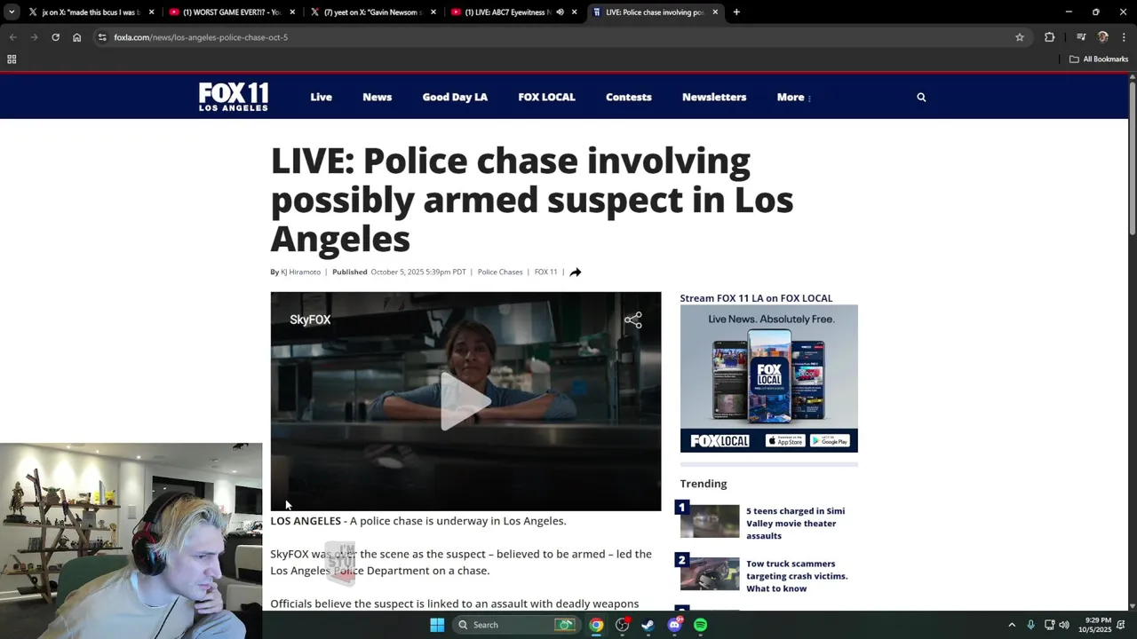This screenshot has width=1137, height=639.
Task: Open the apps grid in bookmarks bar
Action: coord(12,59)
